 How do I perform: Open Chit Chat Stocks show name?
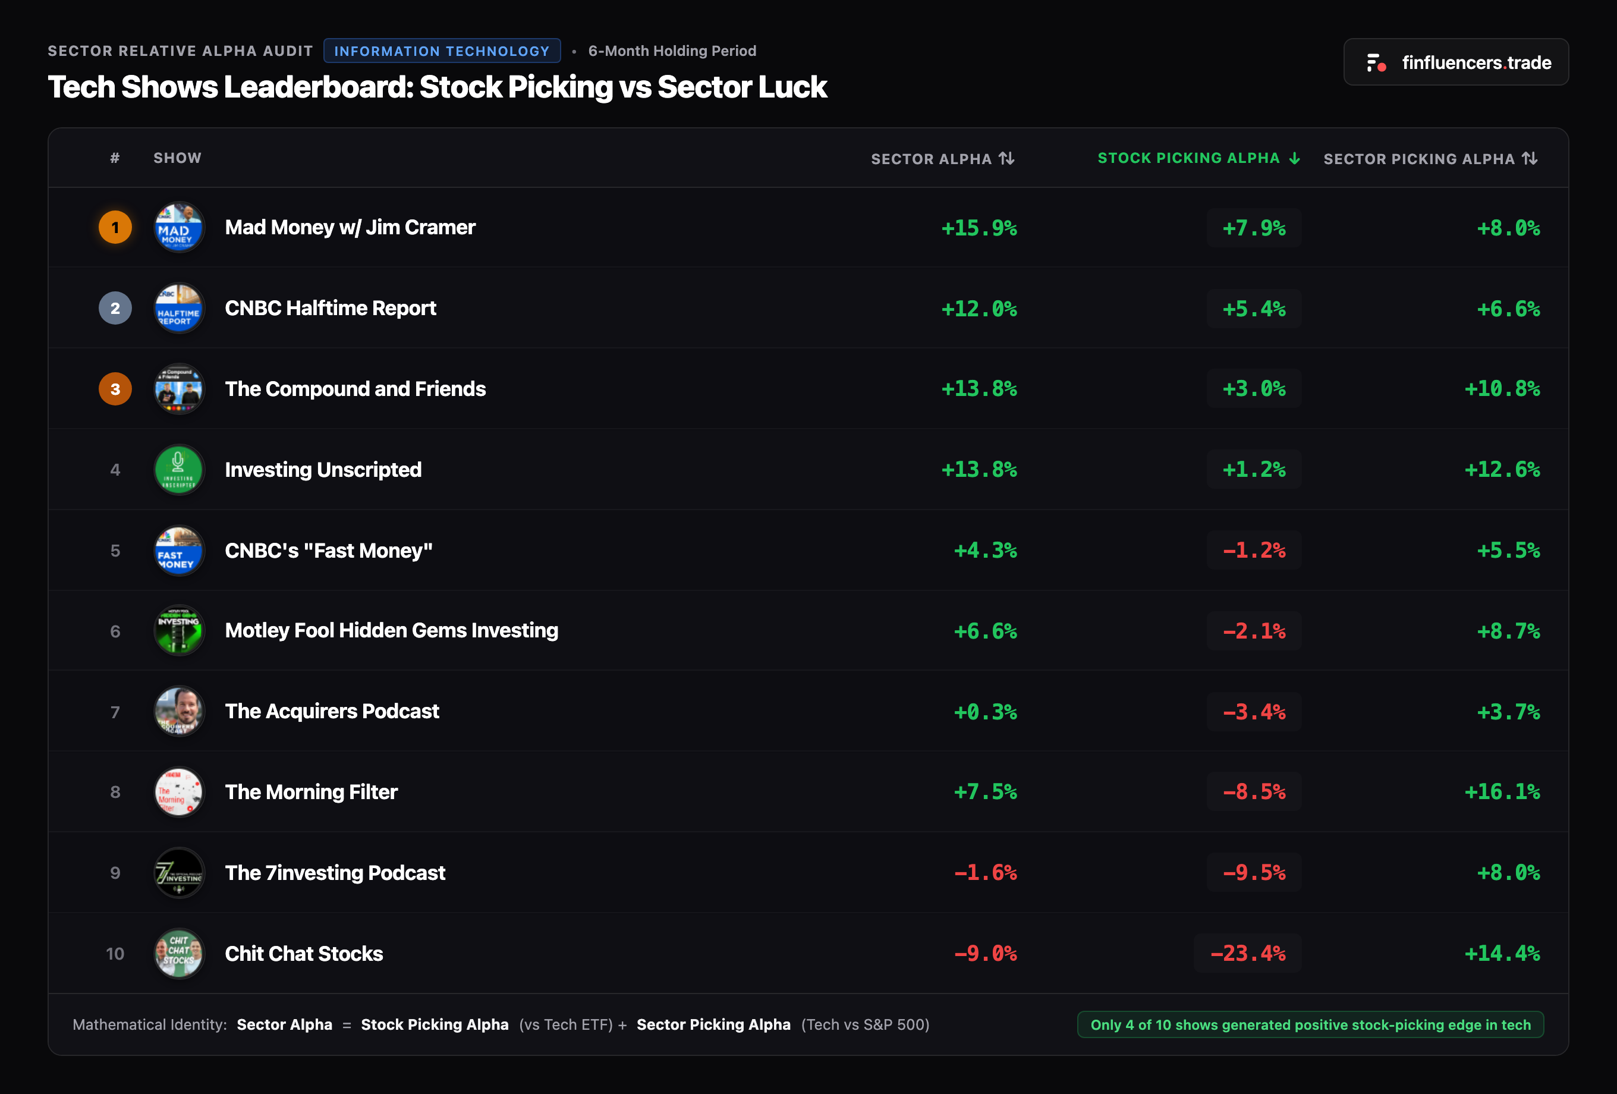(x=304, y=954)
